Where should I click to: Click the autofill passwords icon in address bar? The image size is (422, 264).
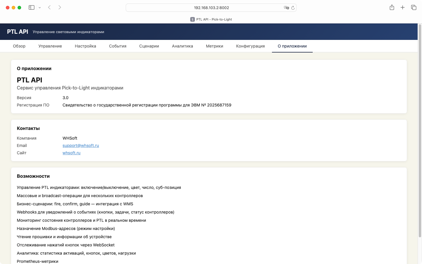[x=286, y=8]
